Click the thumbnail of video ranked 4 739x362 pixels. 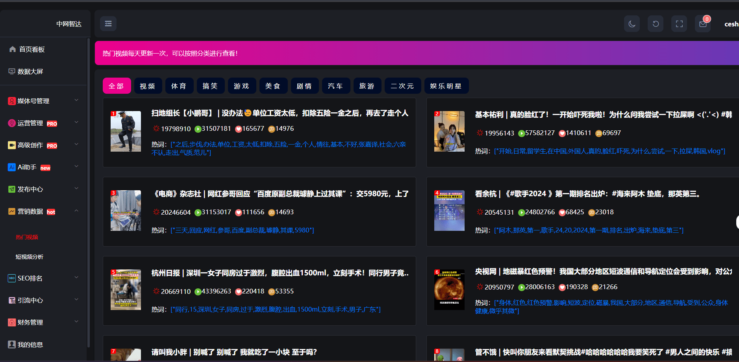tap(449, 211)
